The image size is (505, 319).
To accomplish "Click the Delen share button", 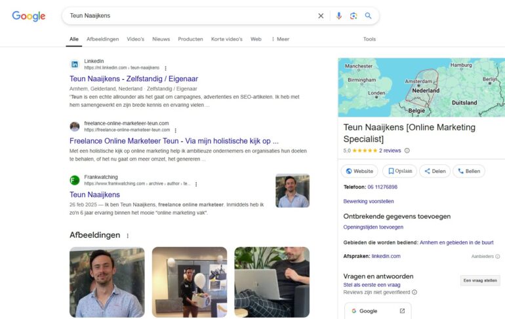I will click(435, 171).
